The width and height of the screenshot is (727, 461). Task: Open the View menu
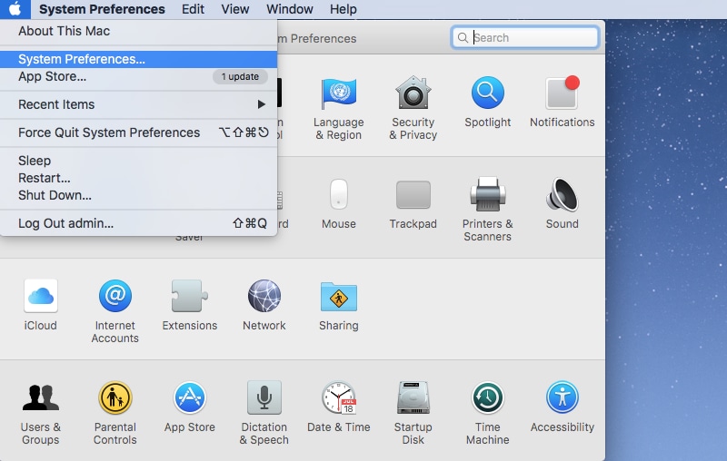point(235,9)
